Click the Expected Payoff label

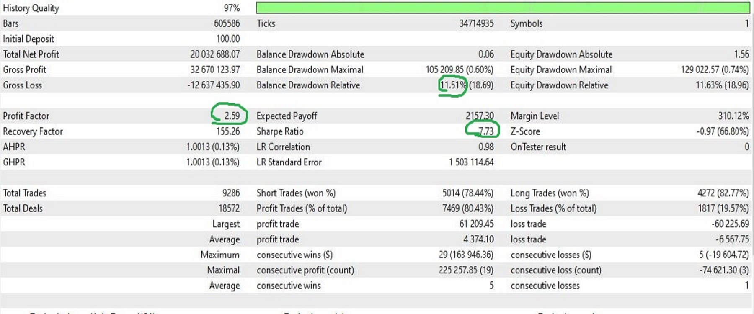(x=287, y=116)
